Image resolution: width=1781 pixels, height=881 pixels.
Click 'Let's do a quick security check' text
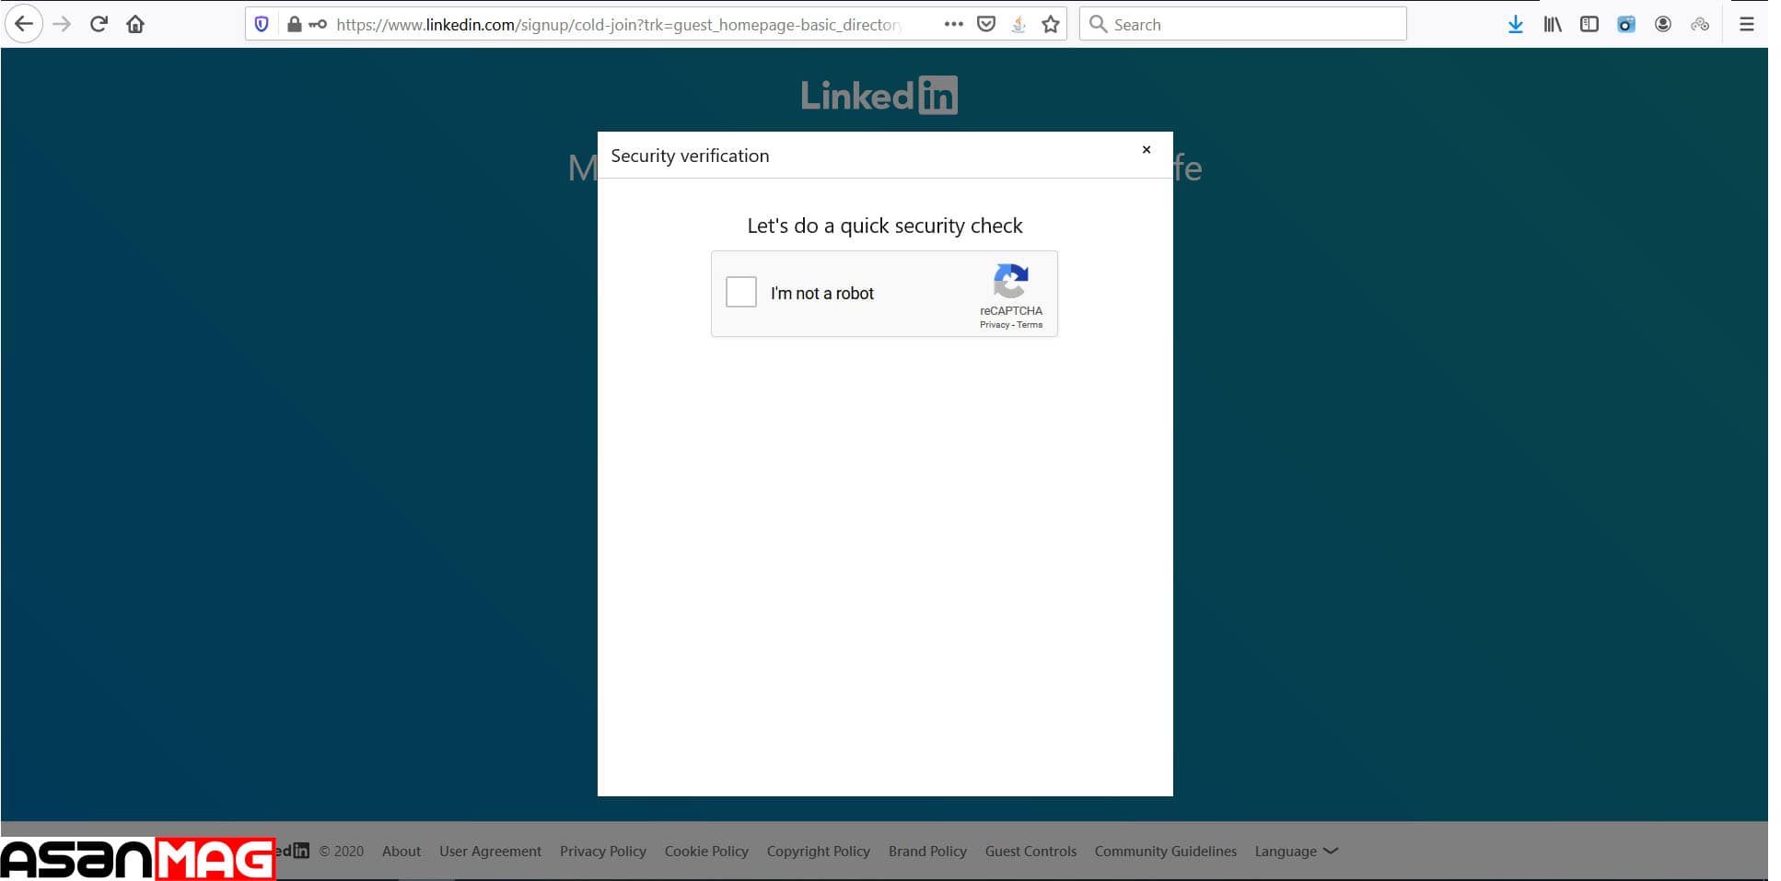885,226
